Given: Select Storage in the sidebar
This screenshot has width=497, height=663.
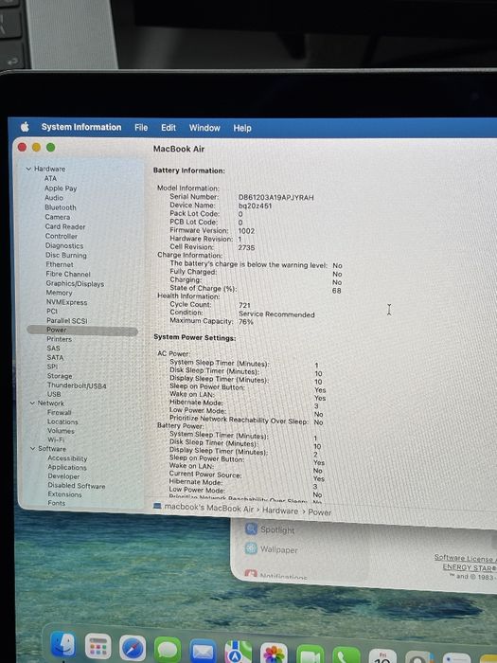Looking at the screenshot, I should 60,376.
